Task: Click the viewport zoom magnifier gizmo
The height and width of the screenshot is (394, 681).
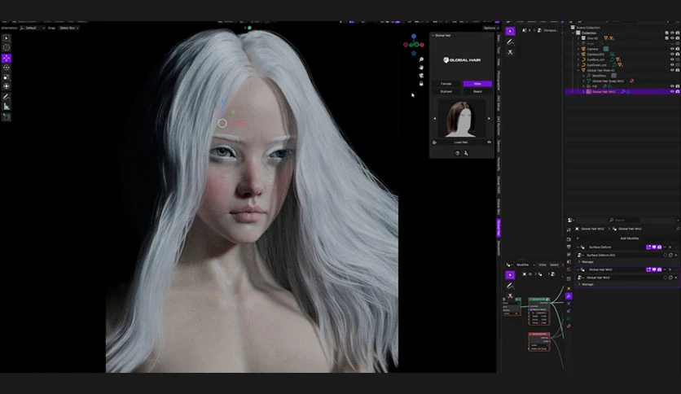Action: pyautogui.click(x=421, y=59)
